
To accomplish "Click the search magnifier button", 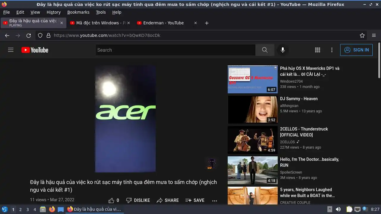I will pyautogui.click(x=265, y=50).
